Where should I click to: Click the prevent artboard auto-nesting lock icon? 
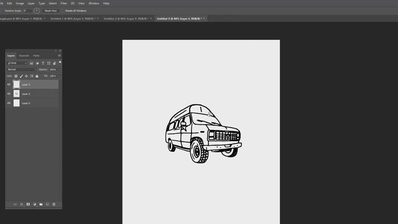pos(32,76)
